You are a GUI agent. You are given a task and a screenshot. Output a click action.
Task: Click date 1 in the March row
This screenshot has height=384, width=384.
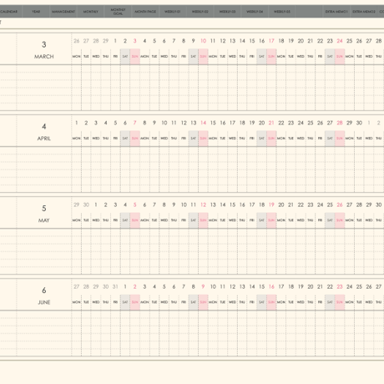click(x=115, y=41)
